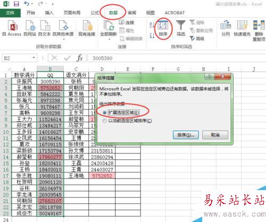Click the Save icon in quick access toolbar
This screenshot has height=222, width=266.
[16, 4]
